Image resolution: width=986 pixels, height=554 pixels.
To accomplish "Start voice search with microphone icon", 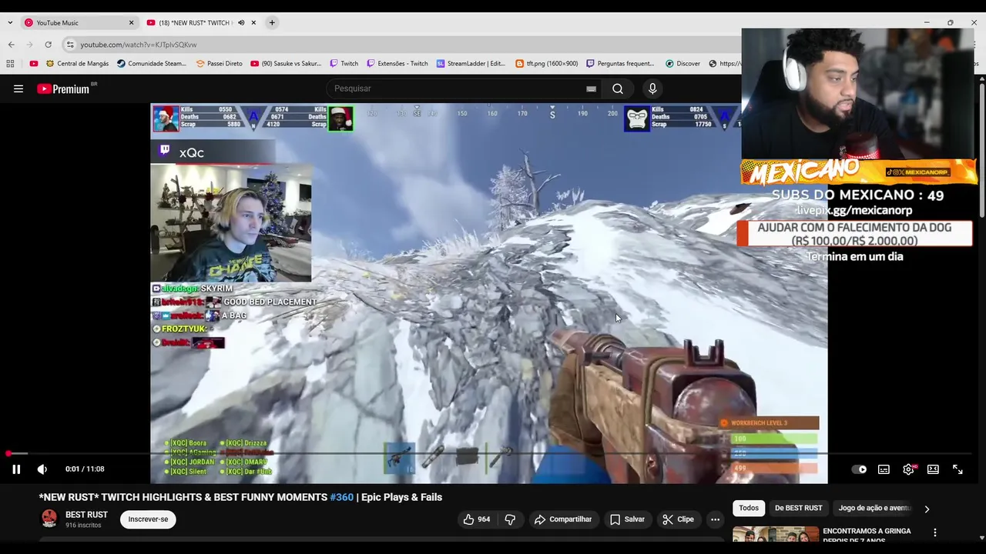I will click(x=652, y=88).
